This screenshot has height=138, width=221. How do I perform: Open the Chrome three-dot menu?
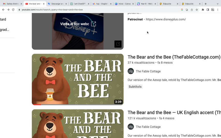point(218,10)
